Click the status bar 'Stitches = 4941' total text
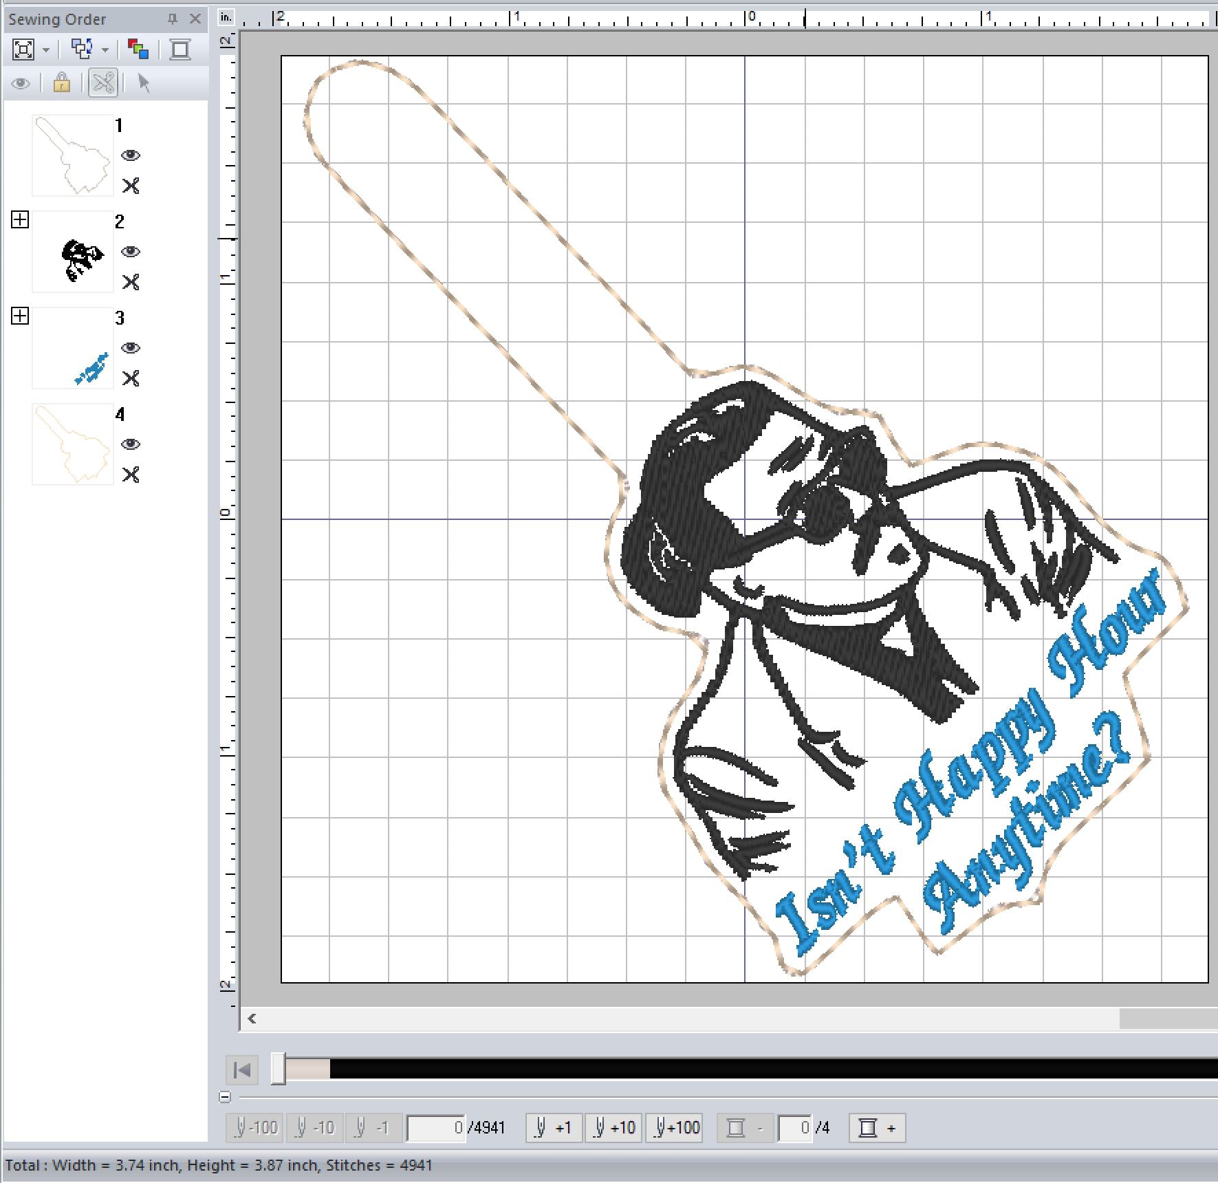The width and height of the screenshot is (1218, 1183). pyautogui.click(x=379, y=1165)
